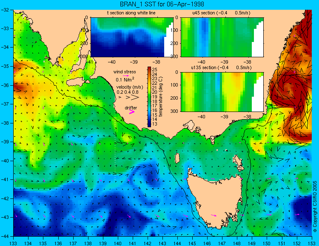Click the -32 latitude axis label
319x246 pixels.
click(6, 10)
